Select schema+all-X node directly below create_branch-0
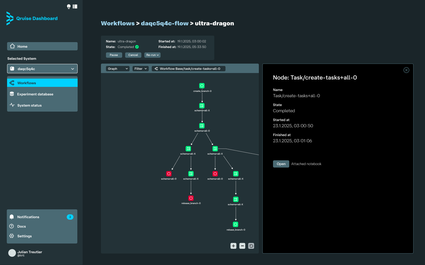Viewport: 425px width, 265px height. click(x=202, y=105)
